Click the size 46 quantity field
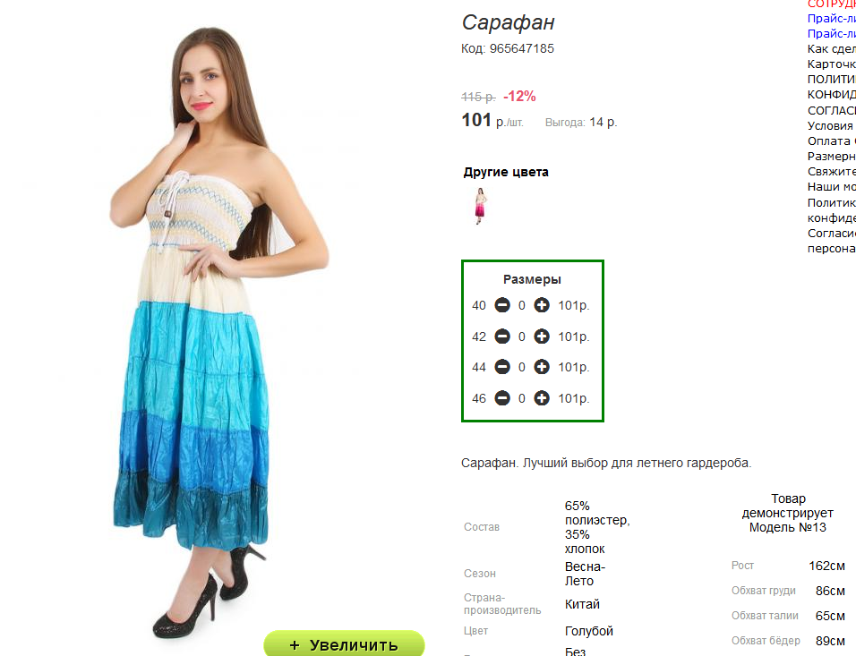This screenshot has height=656, width=856. 522,399
